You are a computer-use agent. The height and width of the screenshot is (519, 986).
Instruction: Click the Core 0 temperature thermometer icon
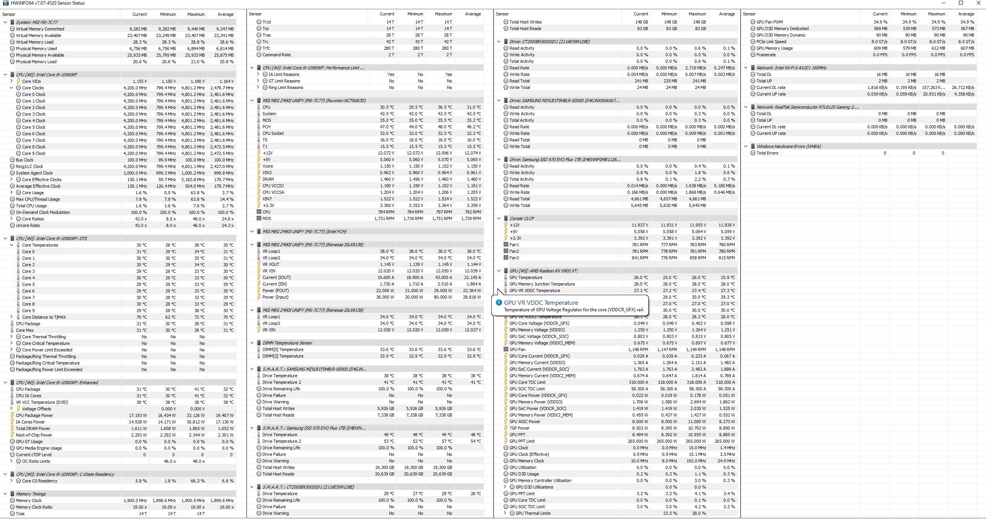pos(18,252)
